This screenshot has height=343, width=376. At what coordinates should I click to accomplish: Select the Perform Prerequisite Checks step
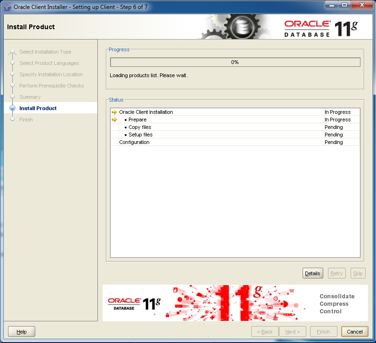[52, 86]
